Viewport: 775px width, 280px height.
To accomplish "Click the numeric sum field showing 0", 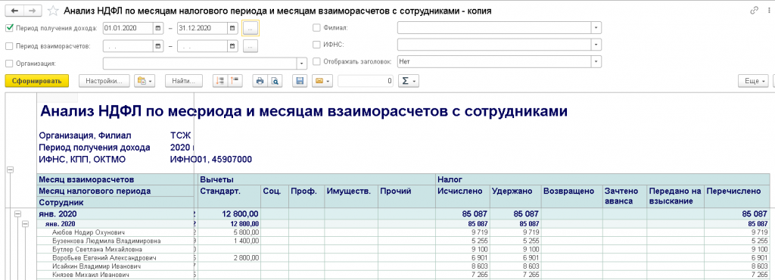I will pos(366,81).
